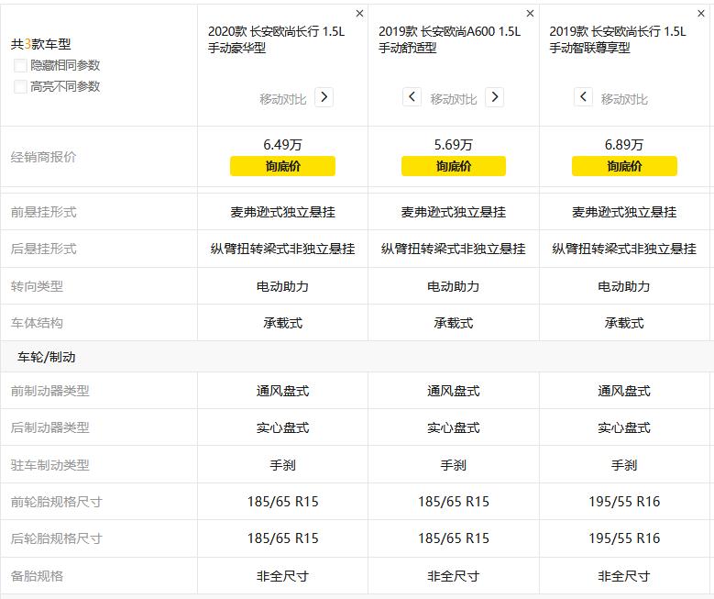
Task: Select the 车轮/制动 section header
Action: [47, 357]
